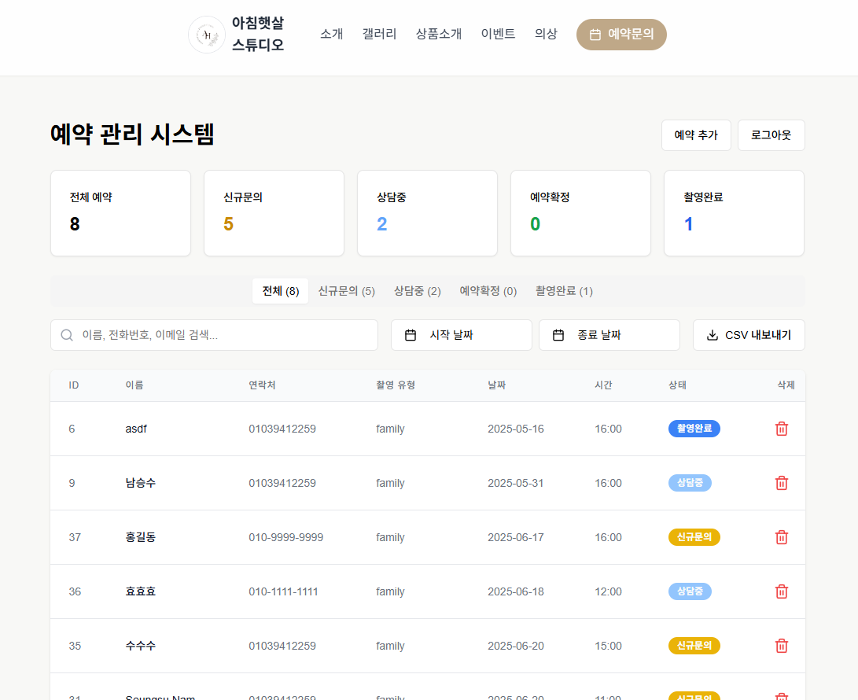Open the 시작 날짜 calendar icon
The width and height of the screenshot is (858, 700).
(411, 334)
